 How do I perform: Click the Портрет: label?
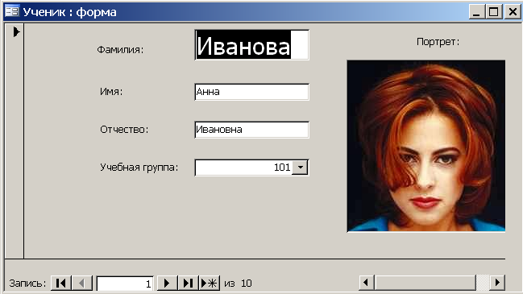pos(438,42)
